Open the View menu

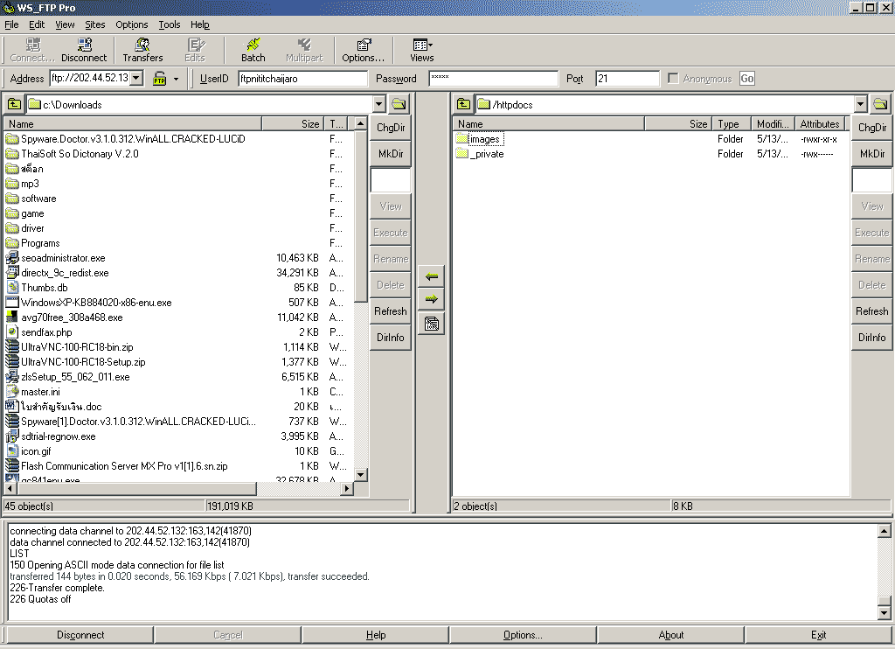pyautogui.click(x=65, y=24)
